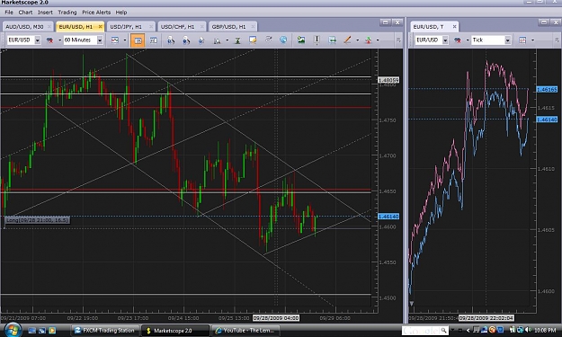Click the zoom magnifier icon
Image resolution: width=562 pixels, height=337 pixels.
[x=217, y=40]
